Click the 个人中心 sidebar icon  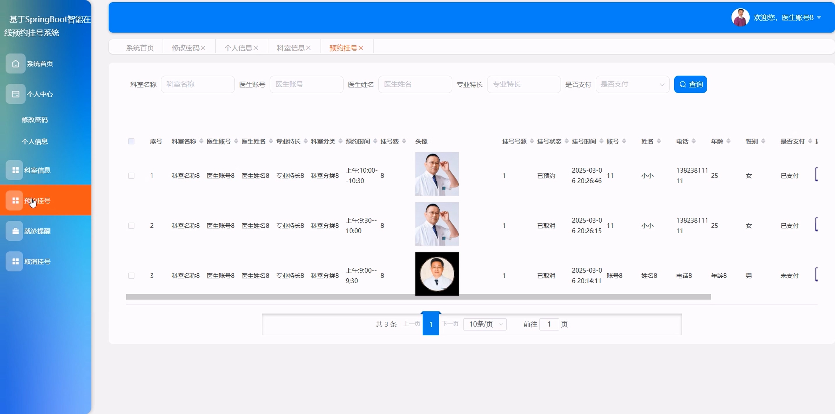point(15,94)
